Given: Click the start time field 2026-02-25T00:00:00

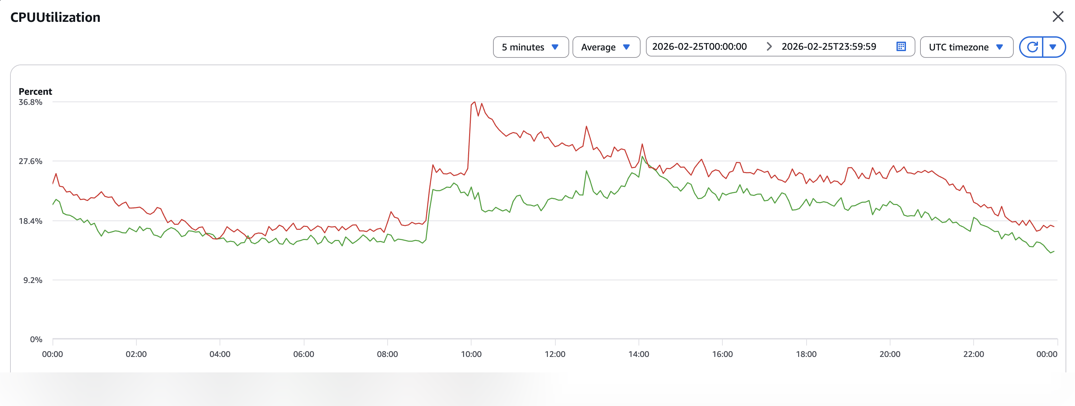Looking at the screenshot, I should 699,47.
